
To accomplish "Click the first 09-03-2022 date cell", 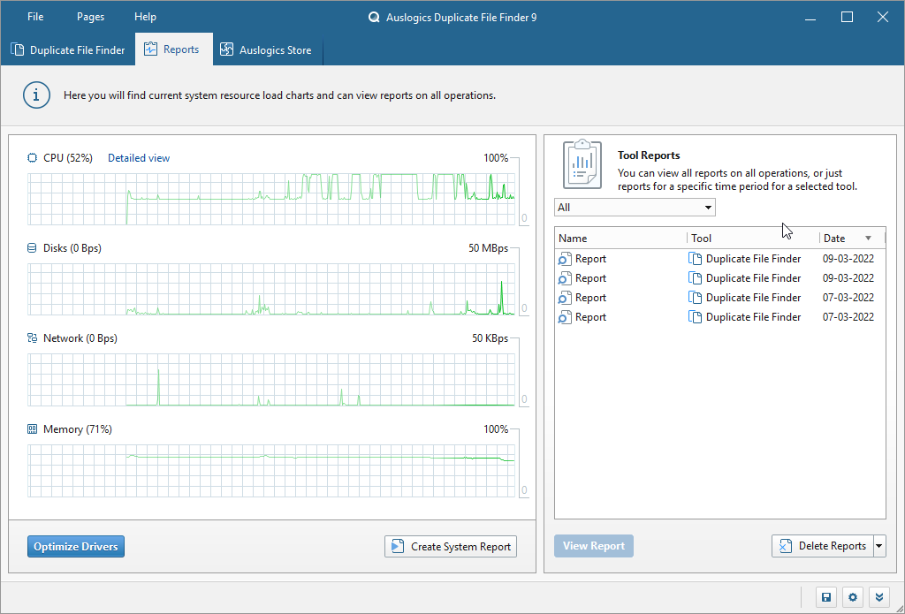I will pyautogui.click(x=848, y=259).
